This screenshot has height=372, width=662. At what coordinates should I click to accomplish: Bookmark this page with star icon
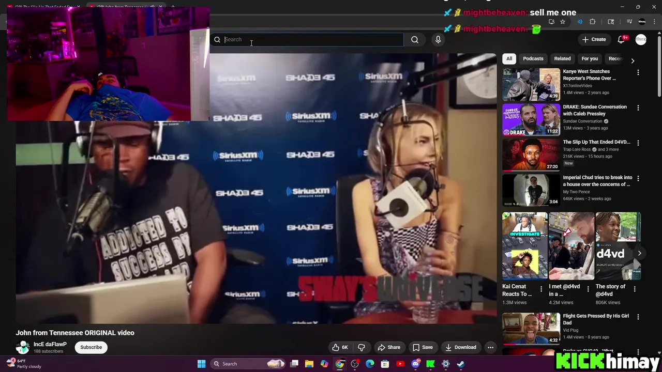click(x=563, y=22)
